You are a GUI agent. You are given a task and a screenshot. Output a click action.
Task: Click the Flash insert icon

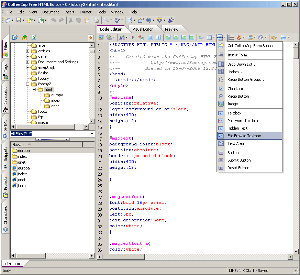(x=239, y=37)
